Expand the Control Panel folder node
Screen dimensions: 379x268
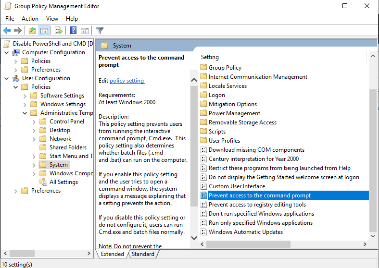pyautogui.click(x=34, y=122)
